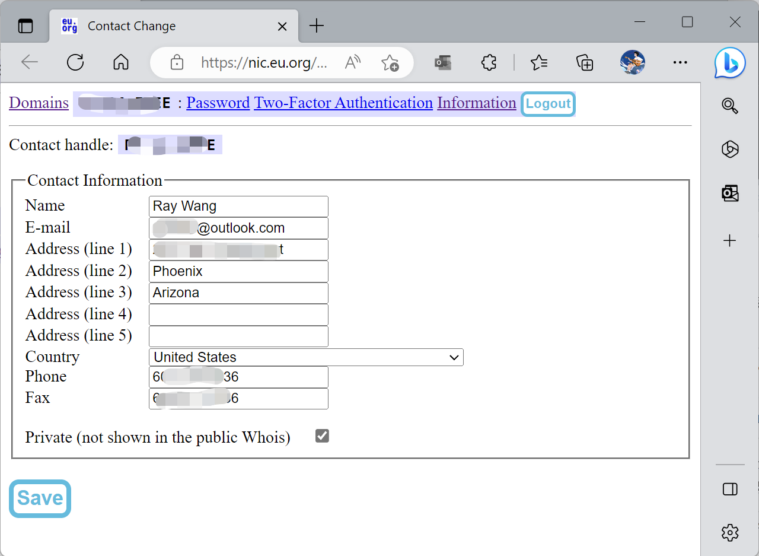759x556 pixels.
Task: Add this page to favorites star icon
Action: pyautogui.click(x=390, y=62)
